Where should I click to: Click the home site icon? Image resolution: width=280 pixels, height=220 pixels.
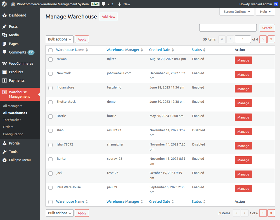click(13, 4)
